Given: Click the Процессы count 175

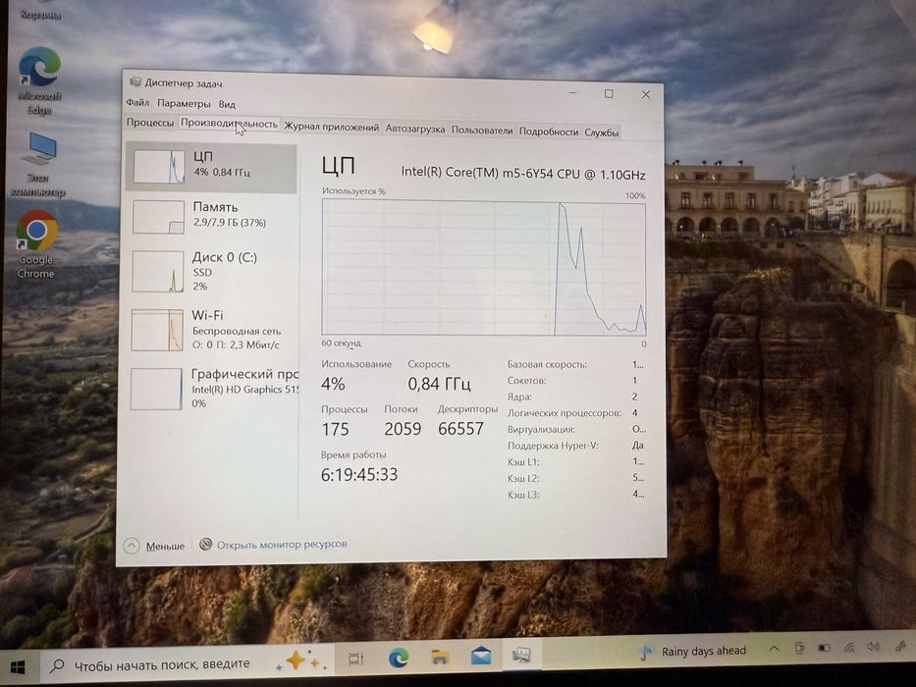Looking at the screenshot, I should tap(336, 430).
